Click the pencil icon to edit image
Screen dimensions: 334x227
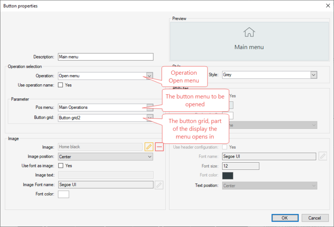149,147
